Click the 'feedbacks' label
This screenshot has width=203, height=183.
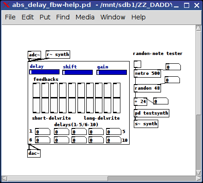[x=46, y=79]
